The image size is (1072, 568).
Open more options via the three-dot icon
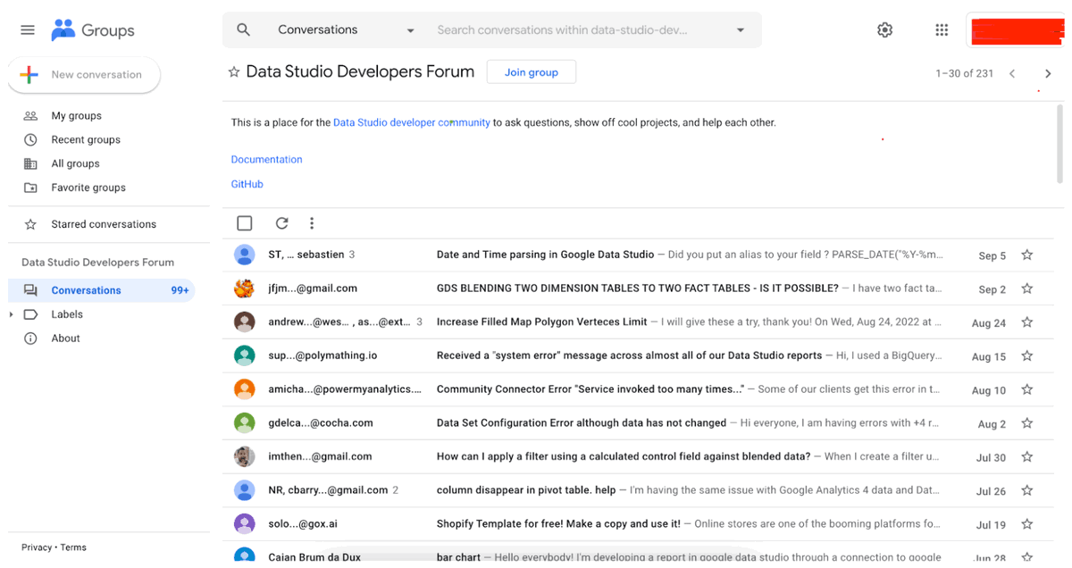(x=311, y=222)
